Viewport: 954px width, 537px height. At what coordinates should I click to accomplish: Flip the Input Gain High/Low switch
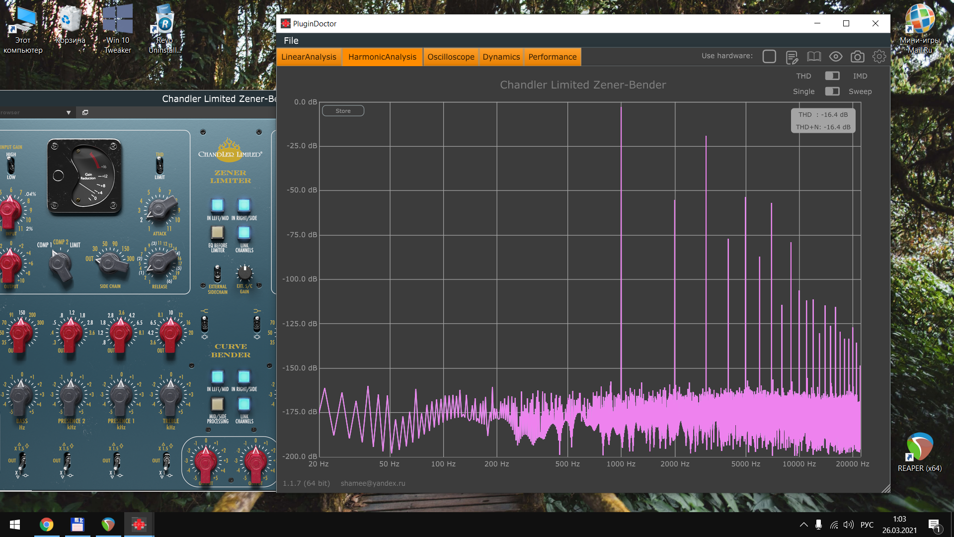[11, 166]
